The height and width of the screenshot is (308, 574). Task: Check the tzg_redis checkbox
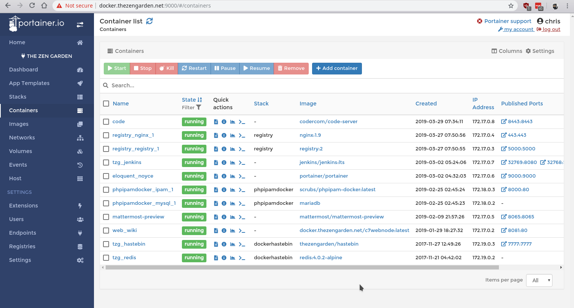106,258
